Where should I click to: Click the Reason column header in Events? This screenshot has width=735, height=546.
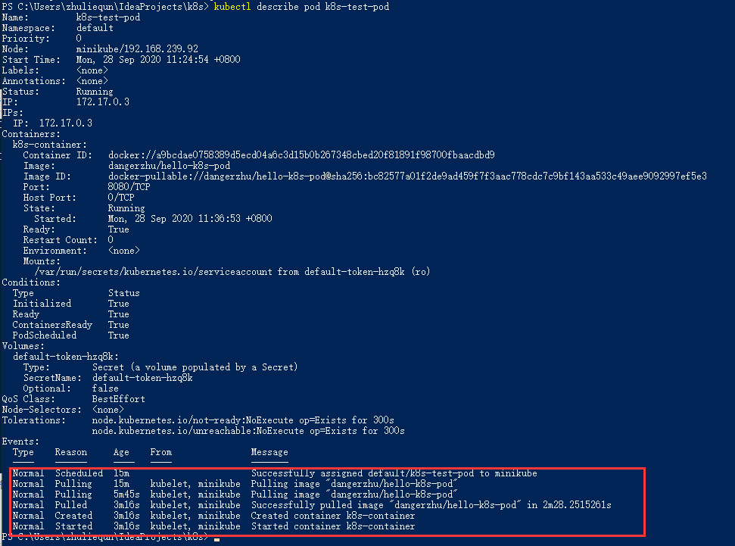coord(70,452)
